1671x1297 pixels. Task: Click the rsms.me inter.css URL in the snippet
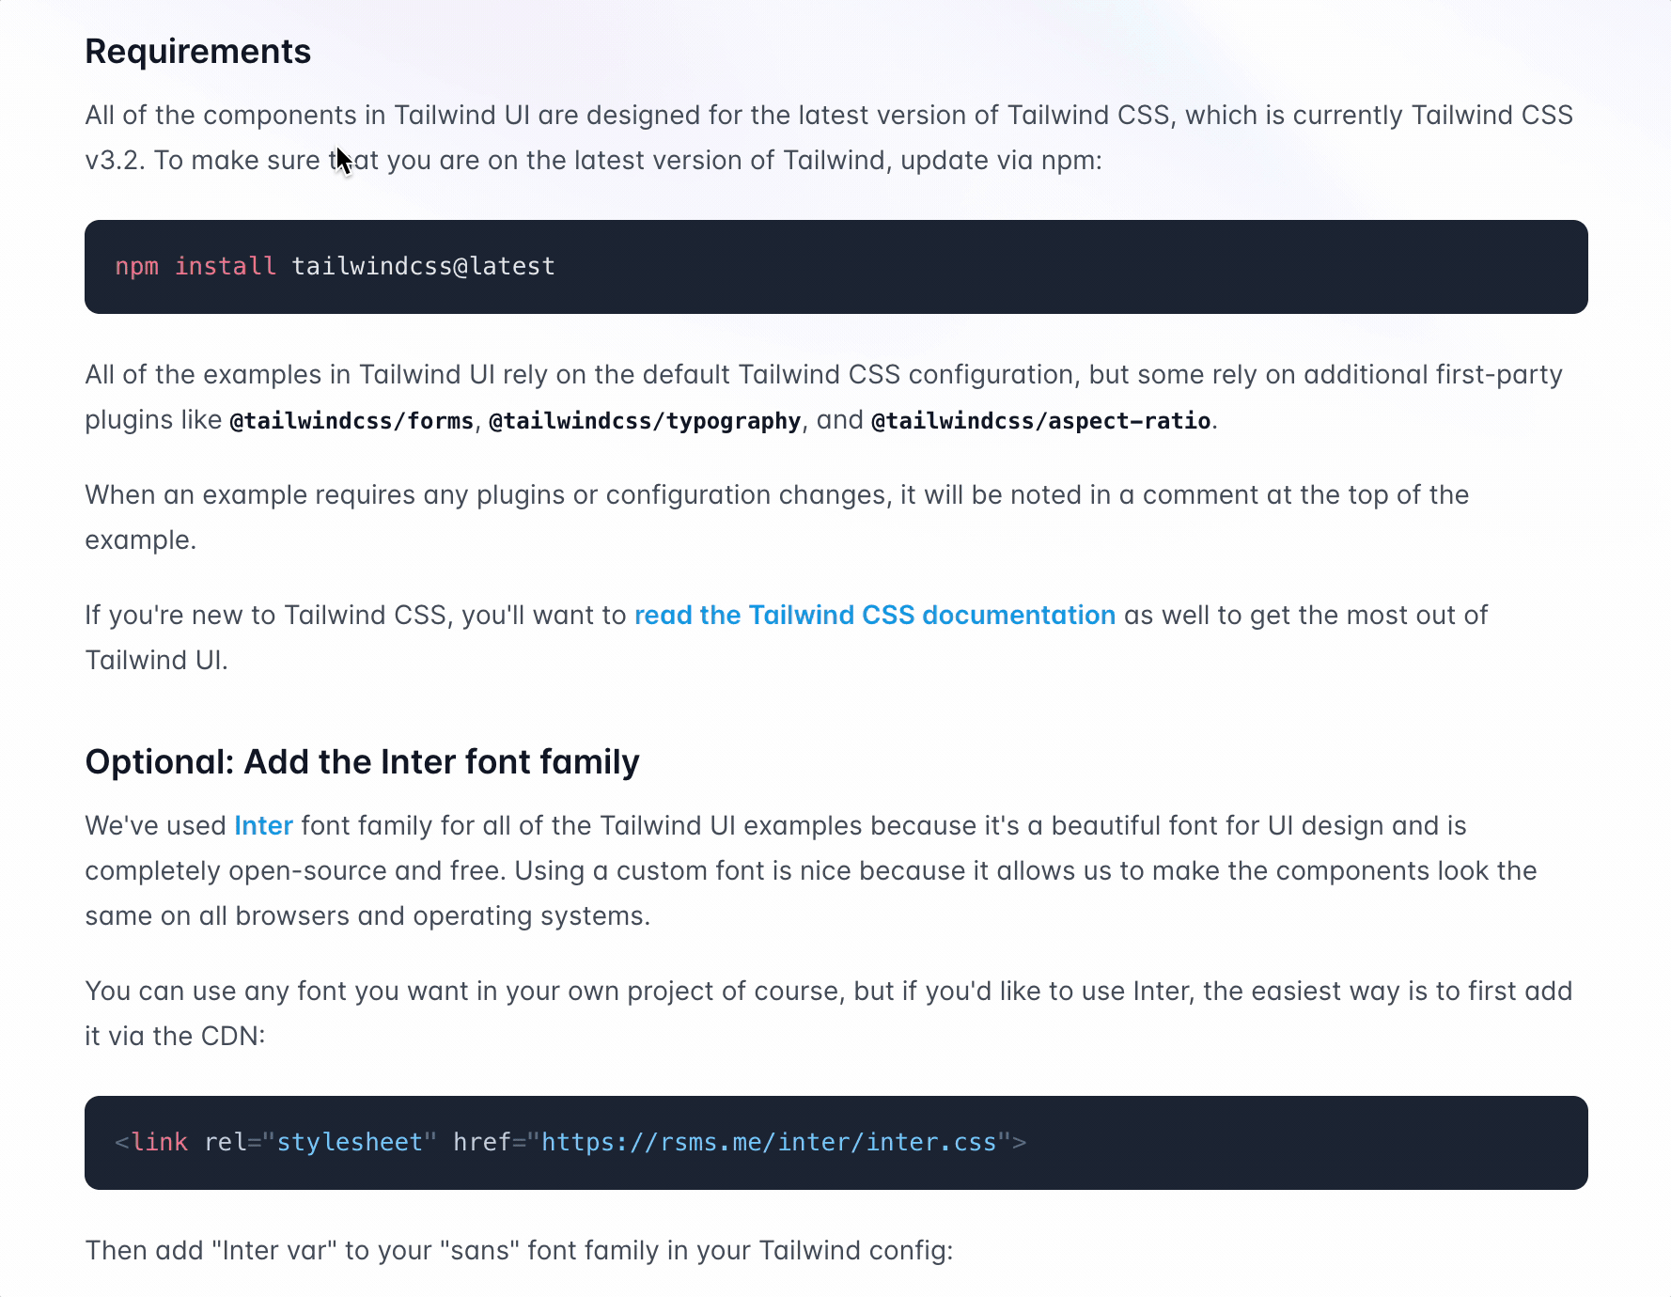(769, 1143)
